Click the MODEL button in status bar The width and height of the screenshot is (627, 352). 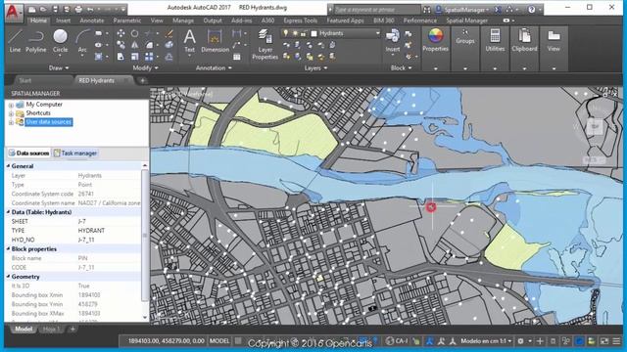click(x=219, y=341)
